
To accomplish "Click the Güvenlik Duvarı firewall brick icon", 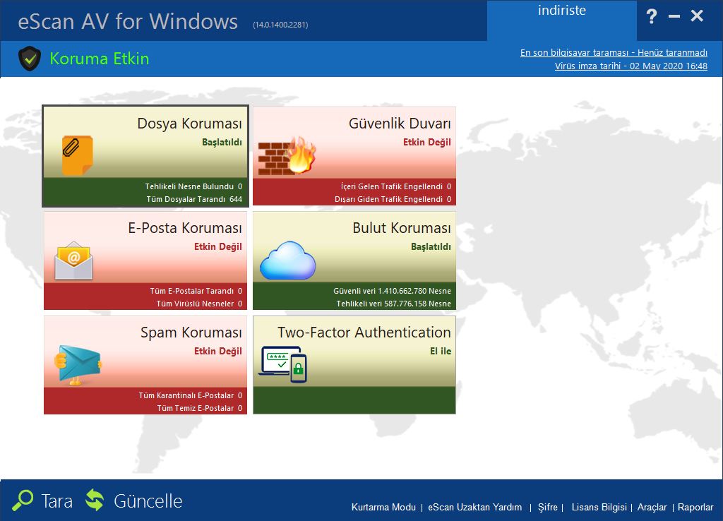I will [287, 156].
